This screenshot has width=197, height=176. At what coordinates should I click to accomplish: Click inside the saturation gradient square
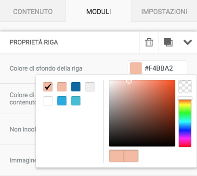click(142, 113)
